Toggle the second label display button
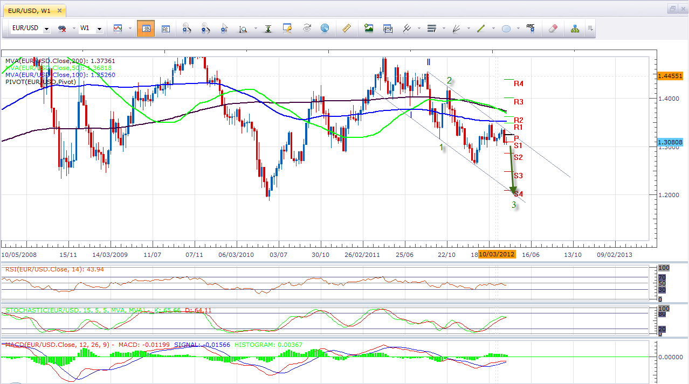The image size is (689, 384). pyautogui.click(x=166, y=29)
